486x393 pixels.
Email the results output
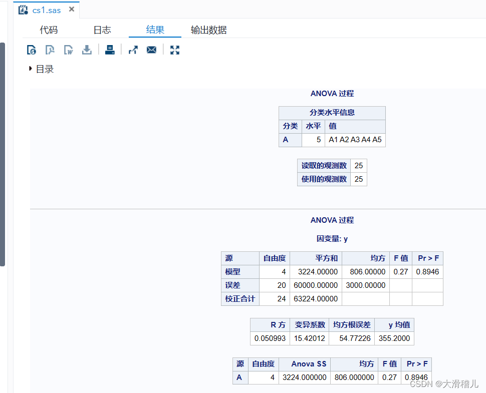click(151, 50)
